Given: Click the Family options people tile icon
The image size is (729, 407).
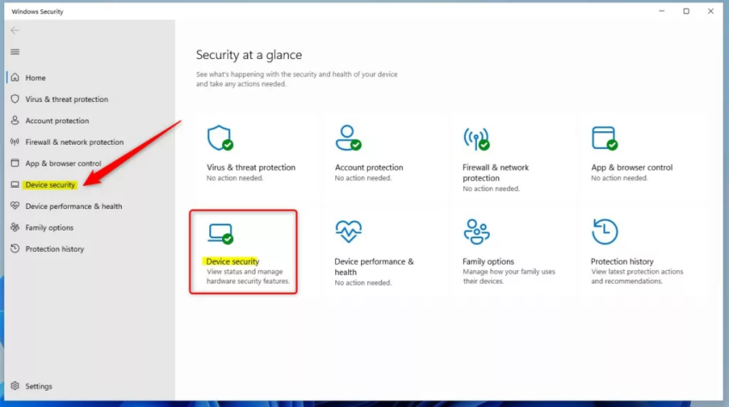Looking at the screenshot, I should (x=477, y=231).
